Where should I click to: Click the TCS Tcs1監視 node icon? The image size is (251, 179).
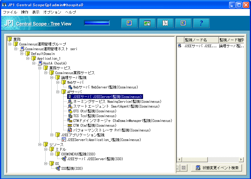click(x=70, y=116)
